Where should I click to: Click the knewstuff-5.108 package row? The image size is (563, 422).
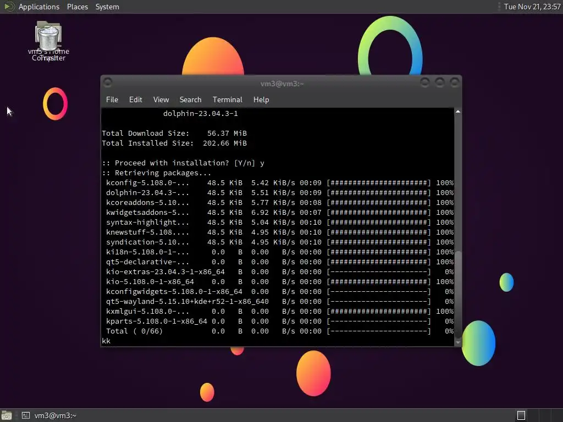coord(280,232)
